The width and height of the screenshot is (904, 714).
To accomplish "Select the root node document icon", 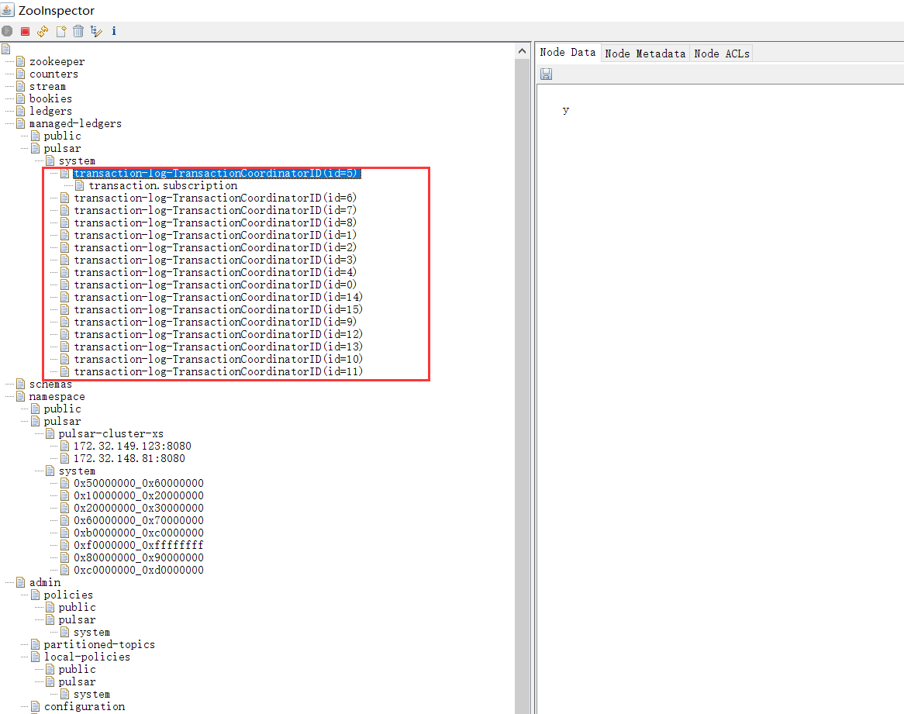I will click(5, 49).
